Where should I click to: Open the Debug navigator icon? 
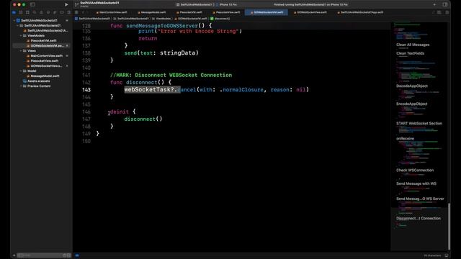point(55,12)
